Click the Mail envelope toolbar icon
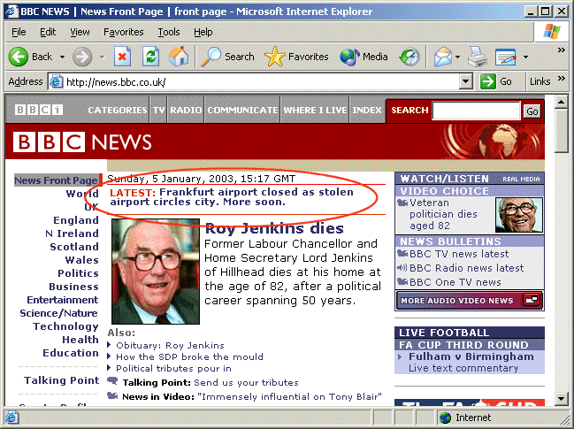574x429 pixels. coord(442,57)
